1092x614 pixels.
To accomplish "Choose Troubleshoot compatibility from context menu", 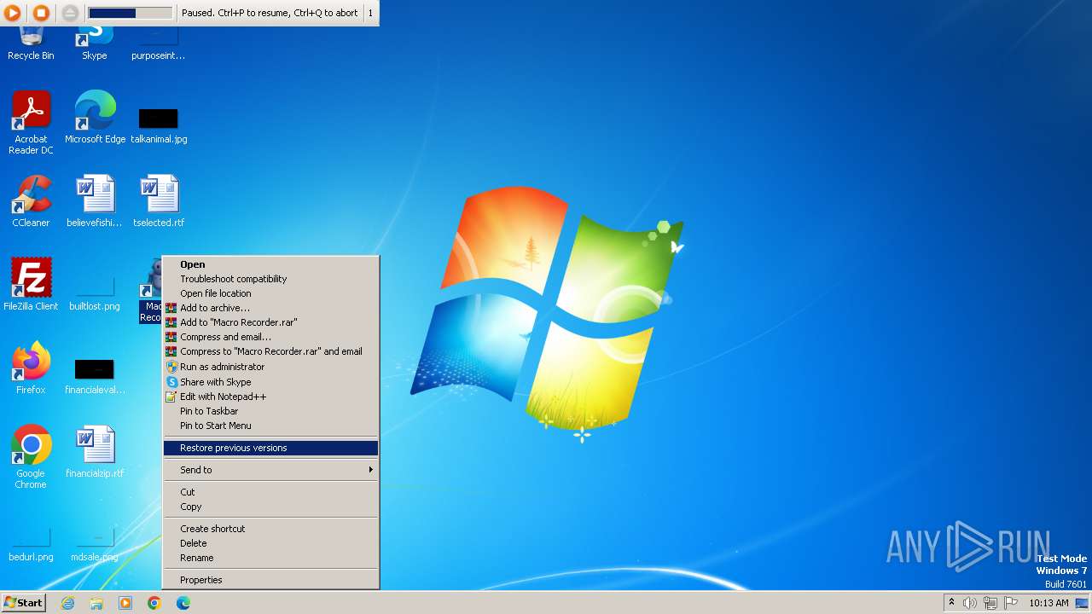I will pos(270,279).
